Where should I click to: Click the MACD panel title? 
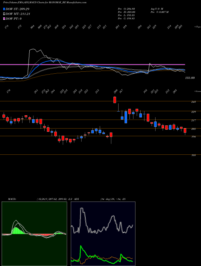12,199
